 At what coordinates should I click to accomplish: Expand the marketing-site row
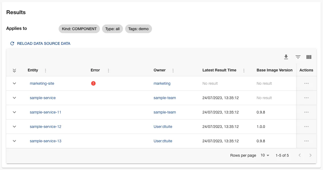[x=14, y=83]
